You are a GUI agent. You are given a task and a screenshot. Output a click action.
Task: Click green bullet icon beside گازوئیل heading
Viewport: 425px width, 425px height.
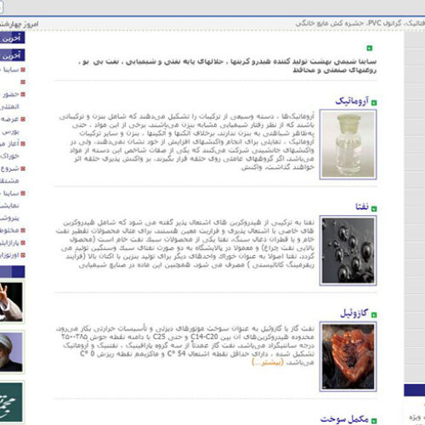pos(374,314)
